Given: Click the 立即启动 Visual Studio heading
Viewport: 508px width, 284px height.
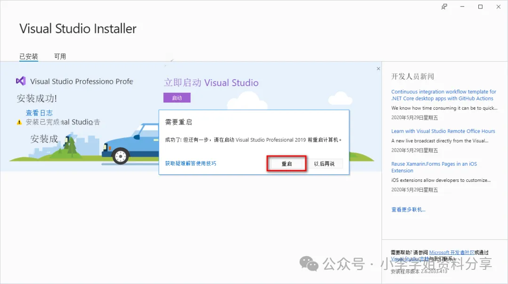Looking at the screenshot, I should coord(211,82).
